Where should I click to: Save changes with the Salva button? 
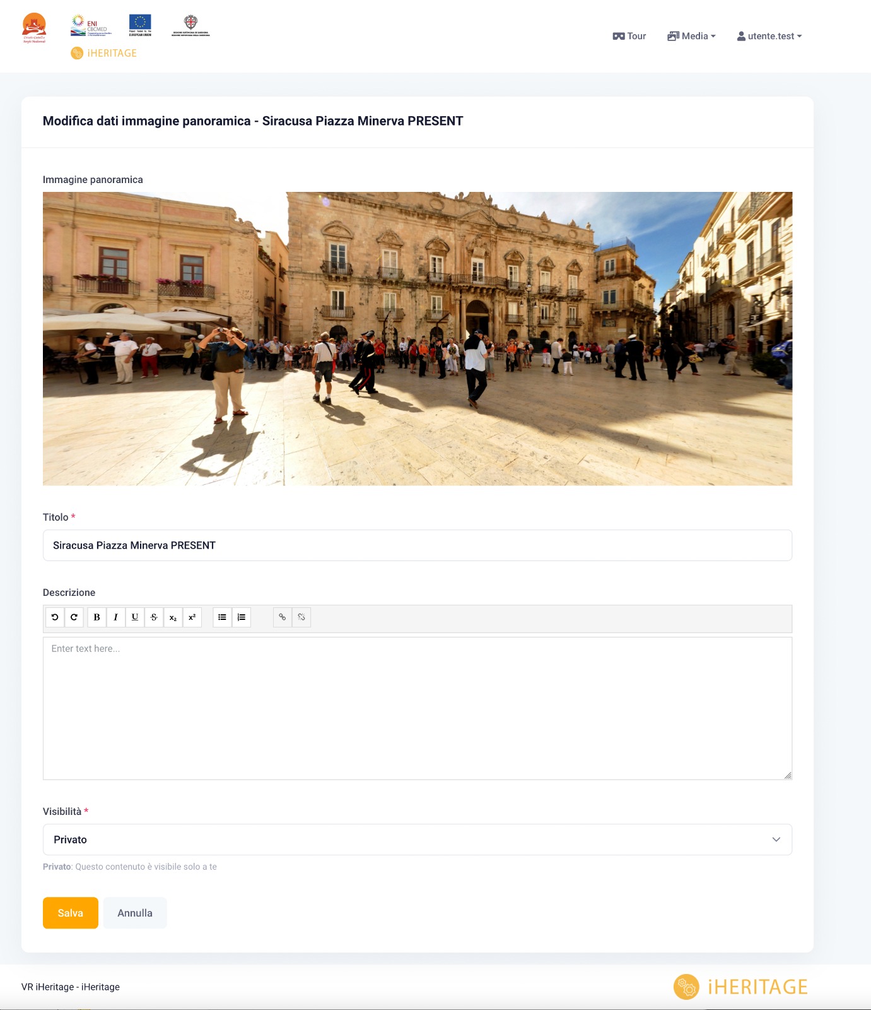tap(71, 913)
